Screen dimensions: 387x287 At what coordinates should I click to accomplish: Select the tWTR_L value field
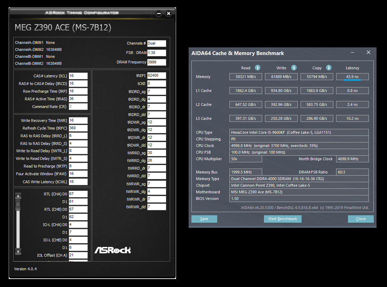78,151
